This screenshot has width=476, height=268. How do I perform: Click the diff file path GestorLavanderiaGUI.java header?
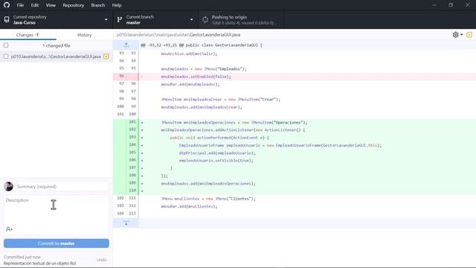coord(178,35)
